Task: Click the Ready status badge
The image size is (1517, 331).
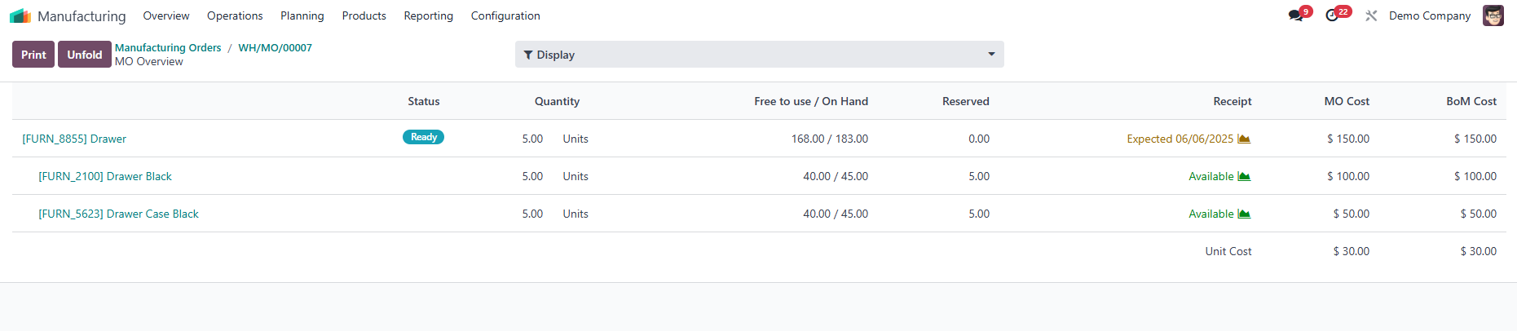Action: click(423, 137)
